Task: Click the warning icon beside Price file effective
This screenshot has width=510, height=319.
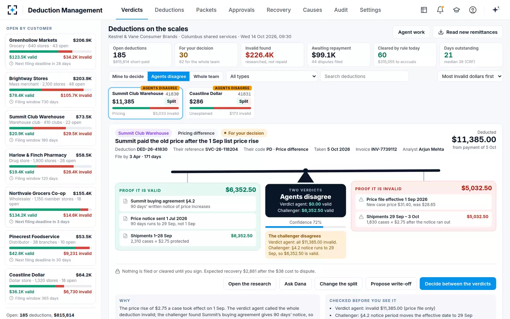Action: click(x=361, y=200)
